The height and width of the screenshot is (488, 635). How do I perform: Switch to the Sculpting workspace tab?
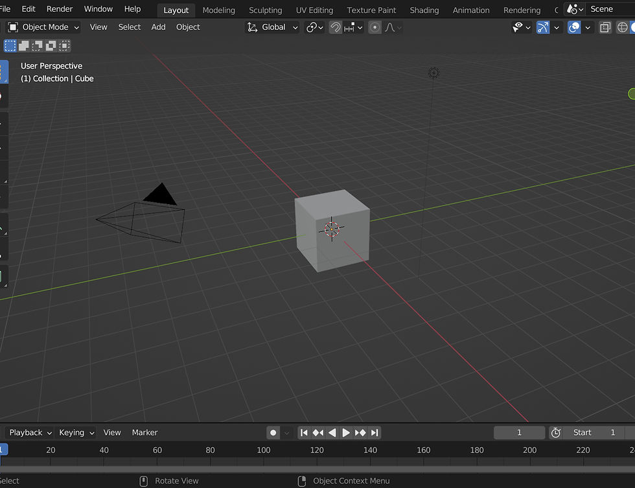pyautogui.click(x=265, y=10)
